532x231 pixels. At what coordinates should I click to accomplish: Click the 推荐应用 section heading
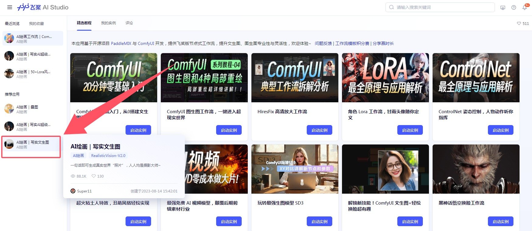pos(12,94)
